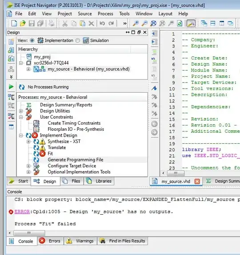
Task: Click the float Design panel icon
Action: [x=139, y=32]
